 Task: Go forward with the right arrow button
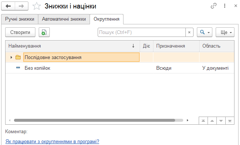(x=21, y=6)
